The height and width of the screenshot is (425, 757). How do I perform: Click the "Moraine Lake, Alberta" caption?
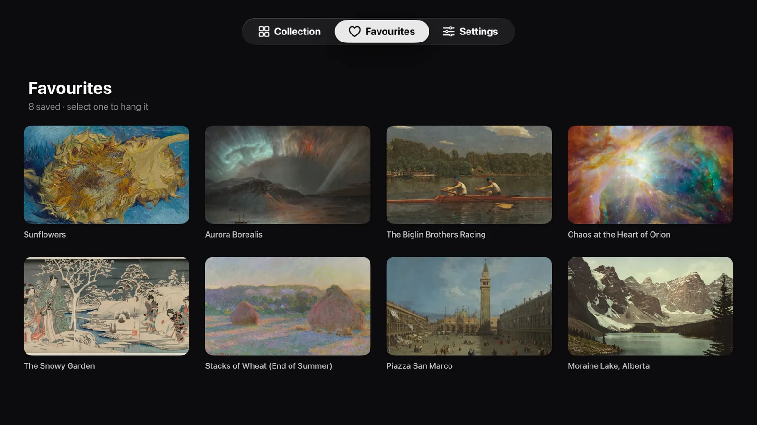pyautogui.click(x=608, y=366)
